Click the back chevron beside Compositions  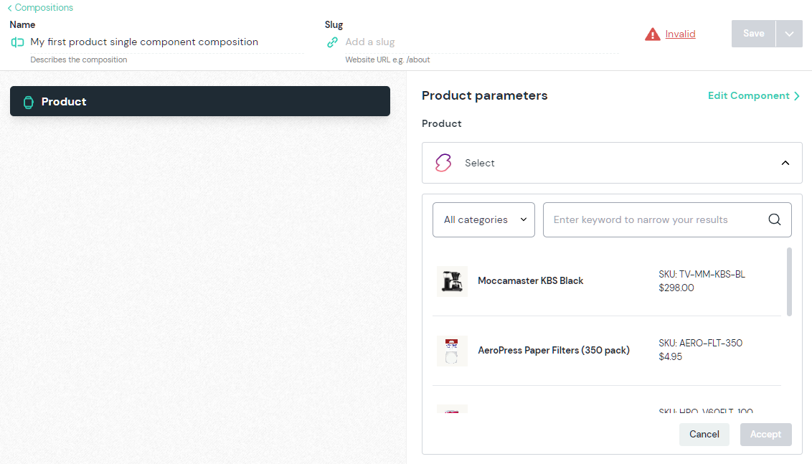tap(9, 8)
